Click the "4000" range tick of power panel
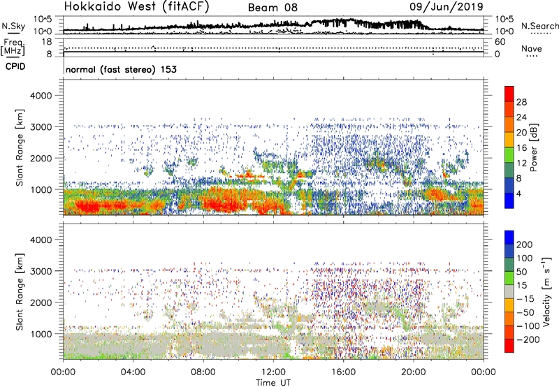Screen dimensions: 559x387 tap(41, 96)
